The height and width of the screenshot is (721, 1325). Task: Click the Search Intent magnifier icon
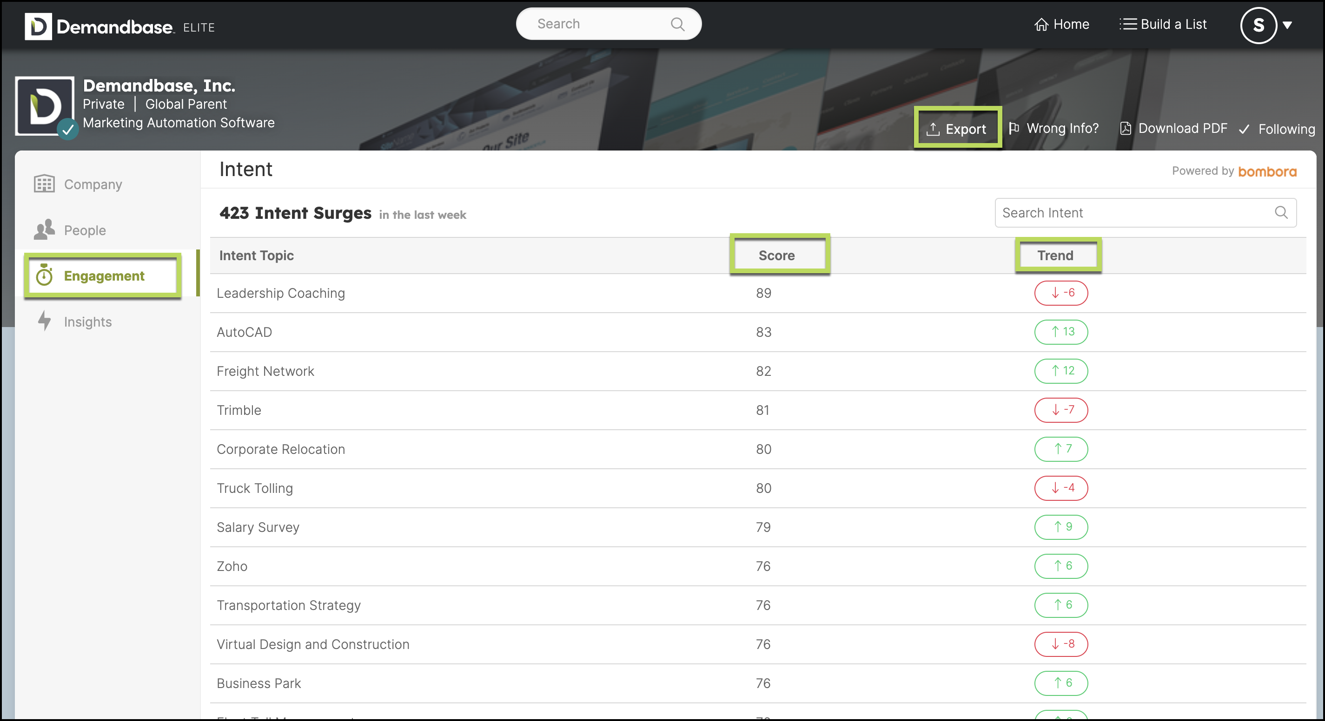point(1281,212)
